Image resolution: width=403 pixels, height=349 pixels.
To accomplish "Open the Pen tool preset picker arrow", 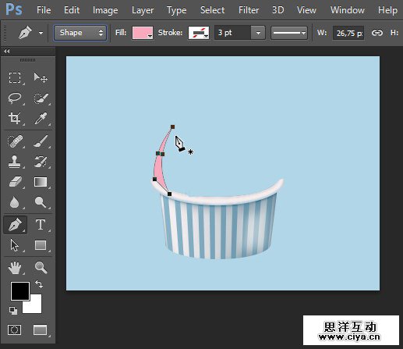I will tap(41, 33).
